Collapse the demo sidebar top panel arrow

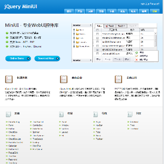click(x=91, y=26)
